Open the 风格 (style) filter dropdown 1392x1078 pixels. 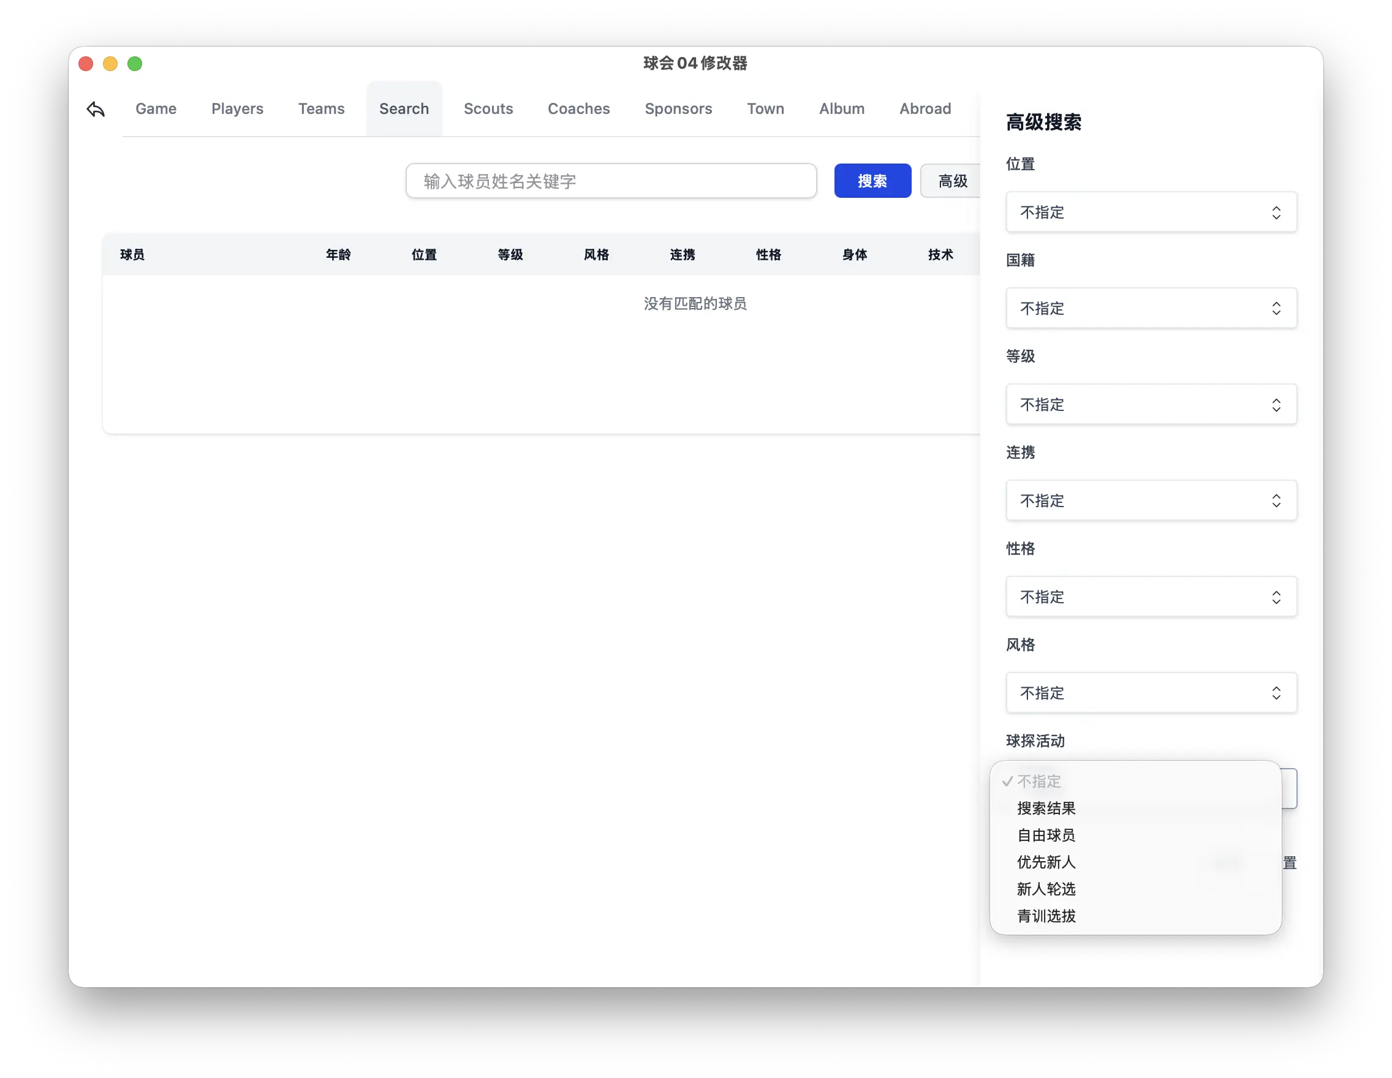[1150, 693]
